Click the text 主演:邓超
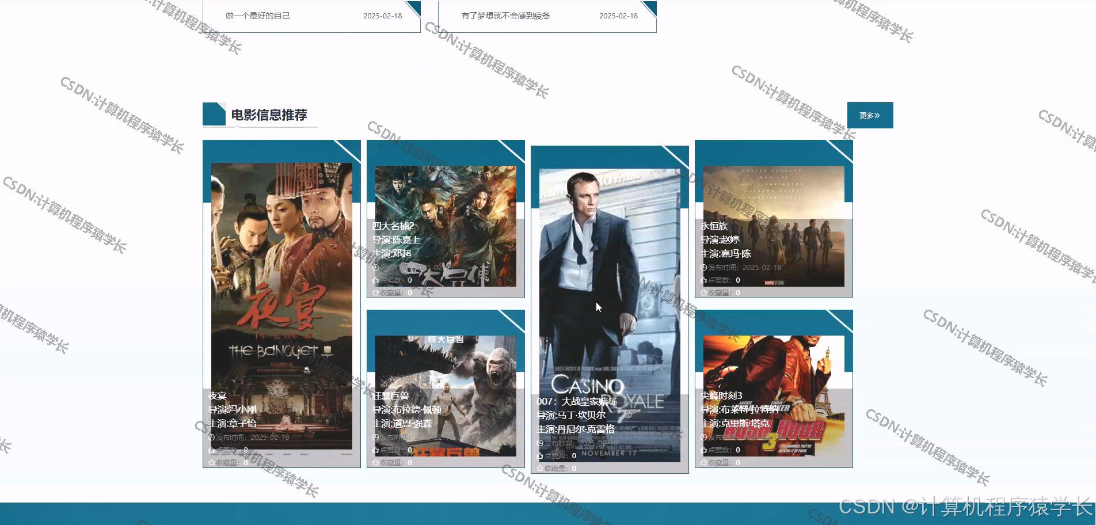The width and height of the screenshot is (1096, 525). 391,254
